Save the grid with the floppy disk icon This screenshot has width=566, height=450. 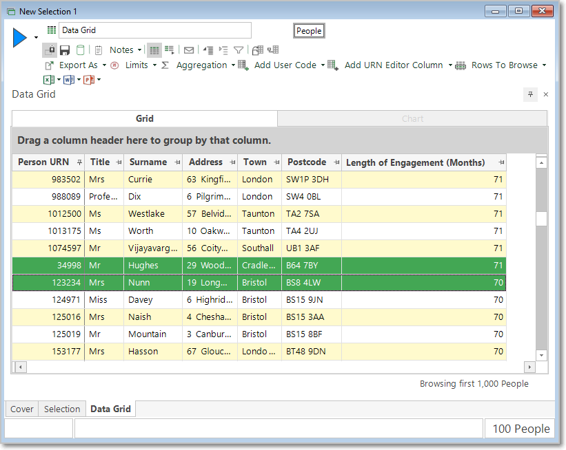pyautogui.click(x=65, y=50)
